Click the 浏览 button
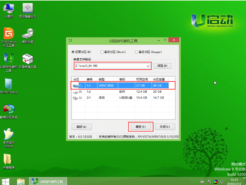Viewport: 246px width, 185px height. pyautogui.click(x=162, y=66)
